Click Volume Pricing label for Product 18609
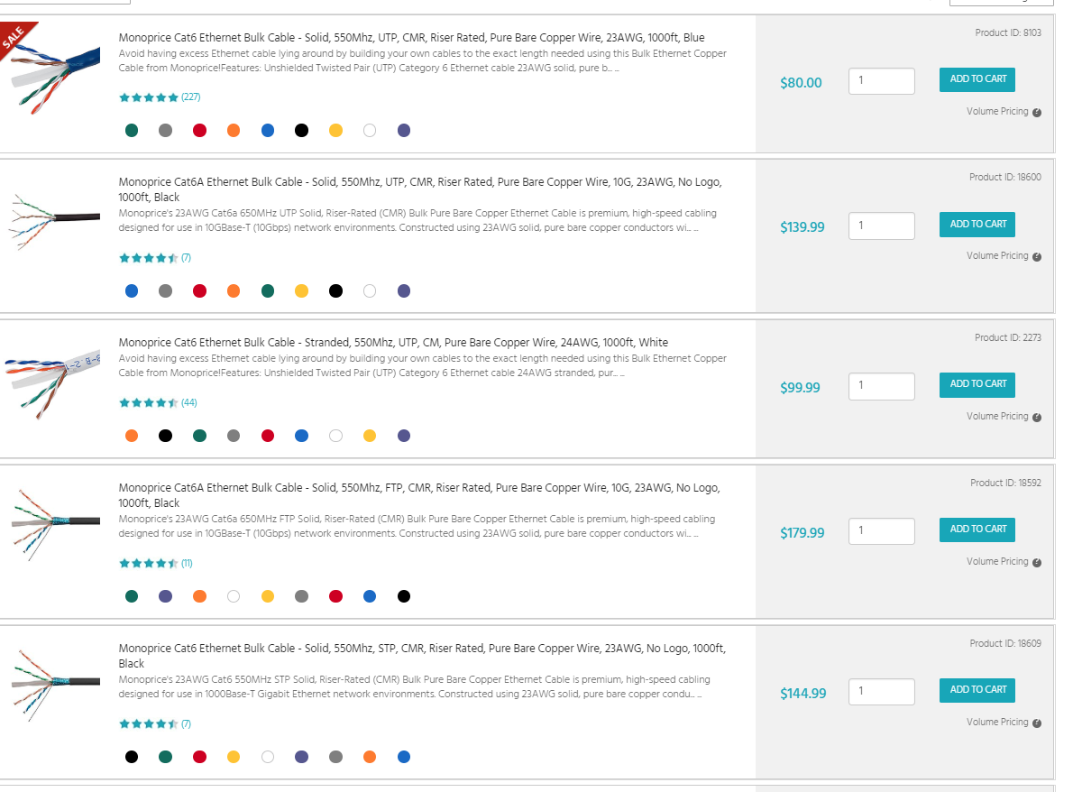The image size is (1073, 792). click(997, 723)
